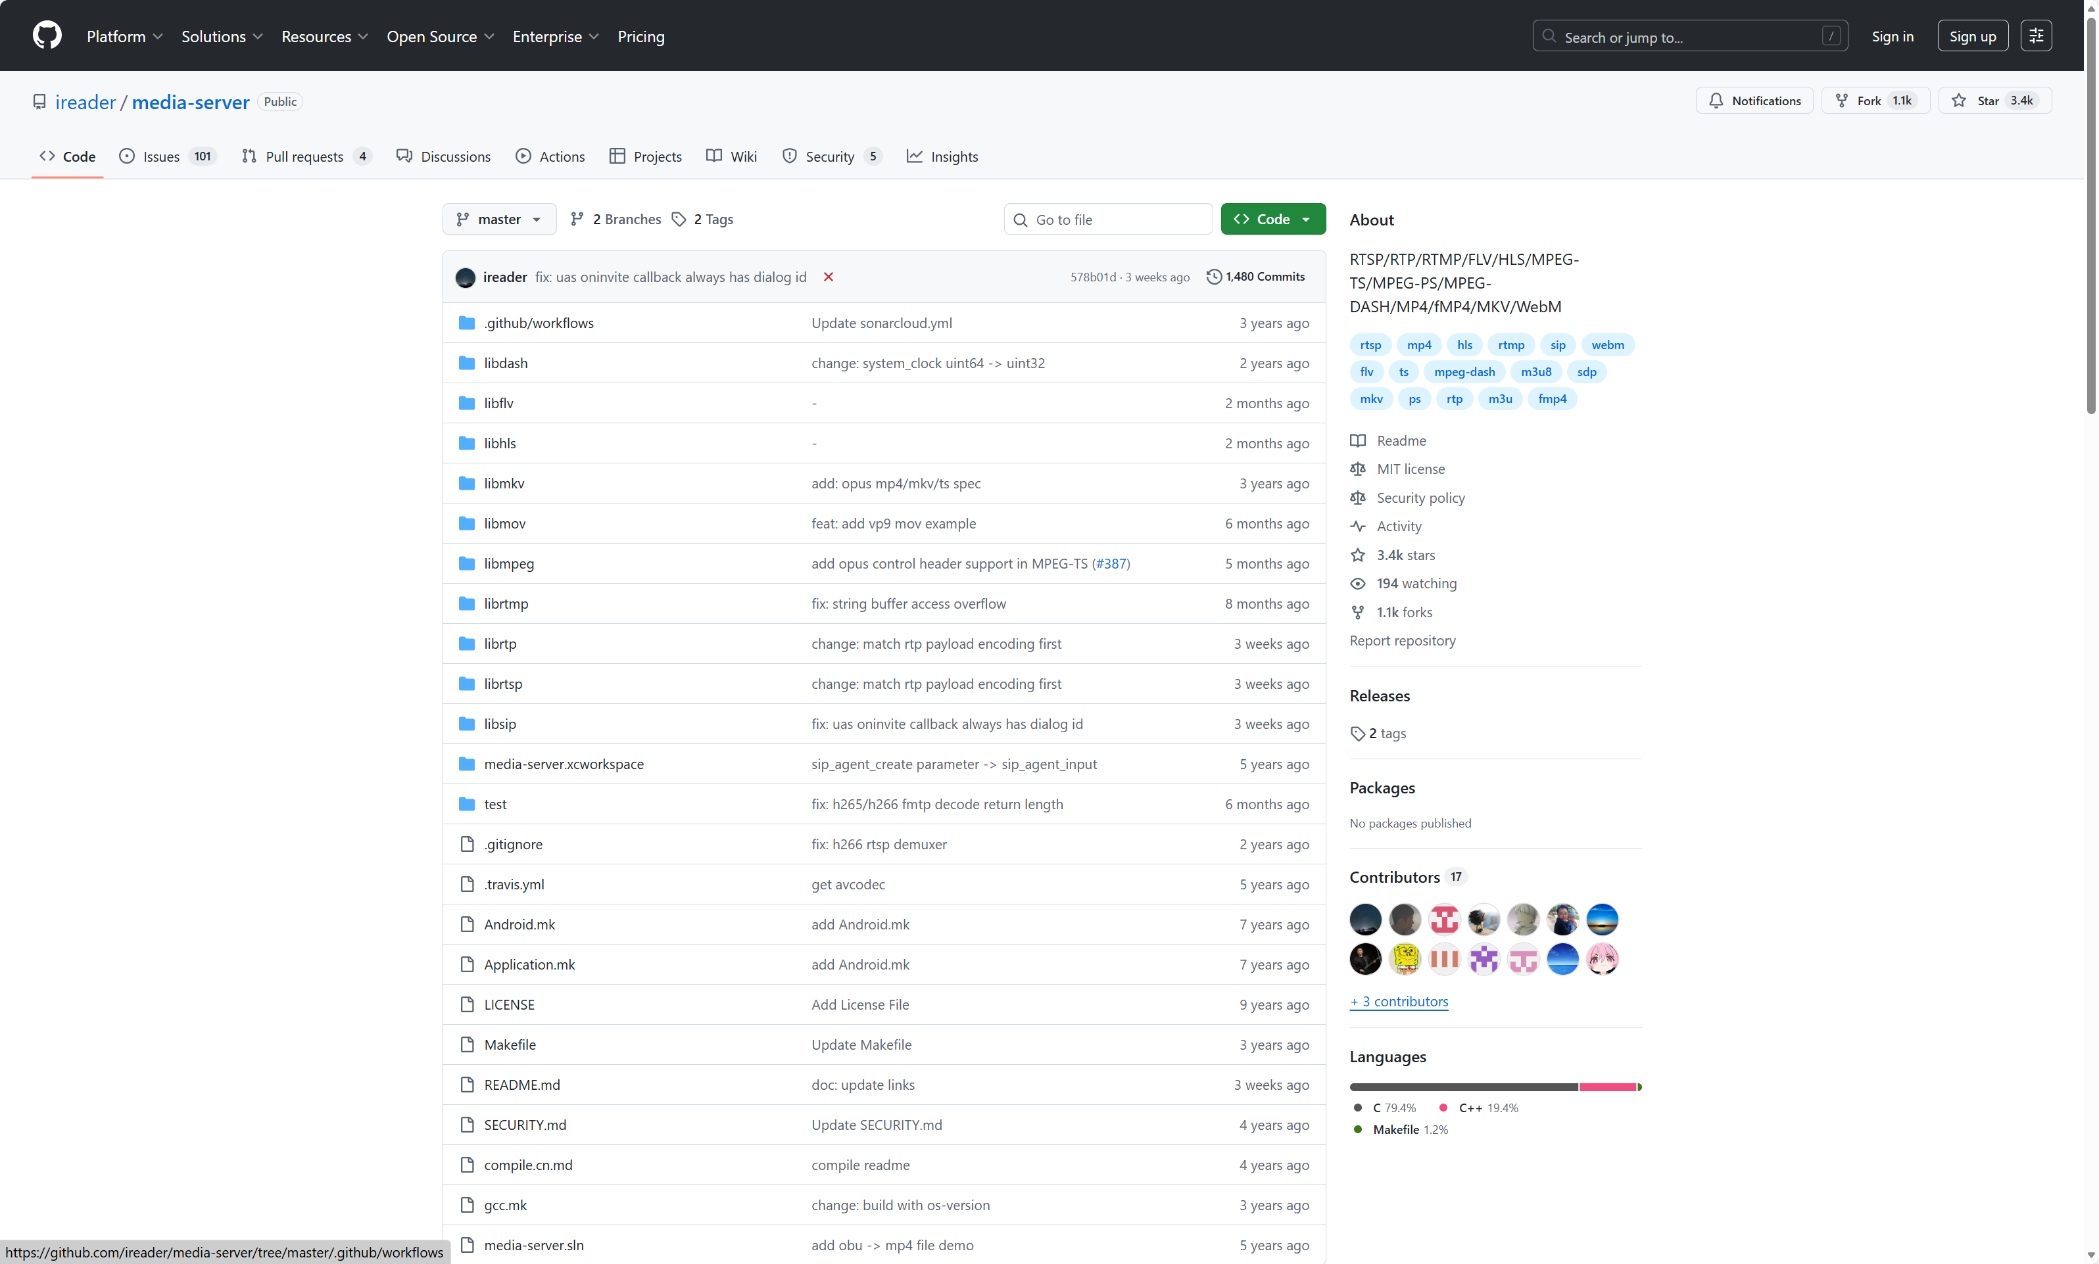Open the Security tab
This screenshot has height=1264, width=2099.
(x=831, y=156)
